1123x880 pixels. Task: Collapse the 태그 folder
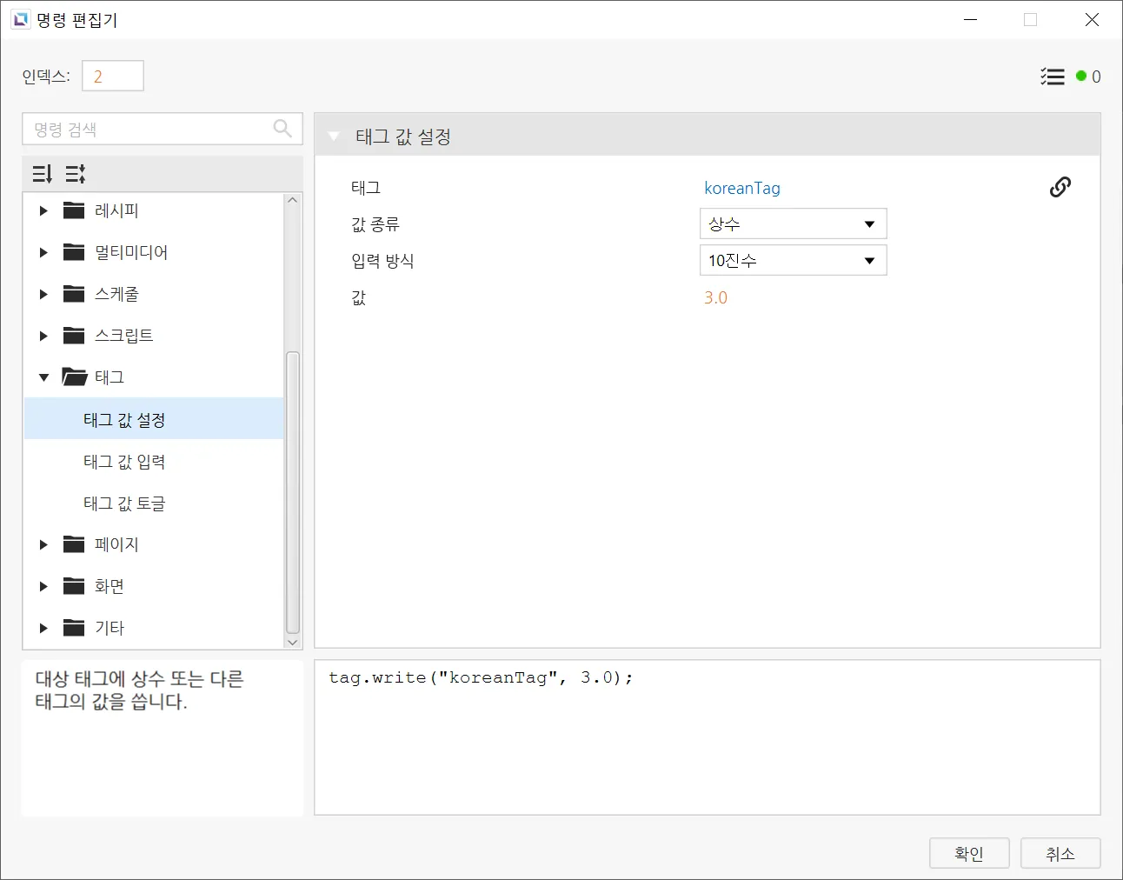point(43,377)
